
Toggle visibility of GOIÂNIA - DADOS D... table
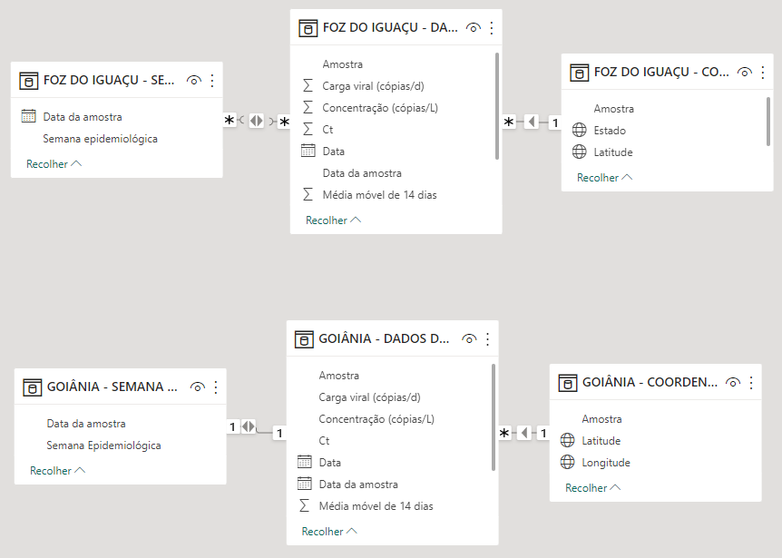[469, 339]
